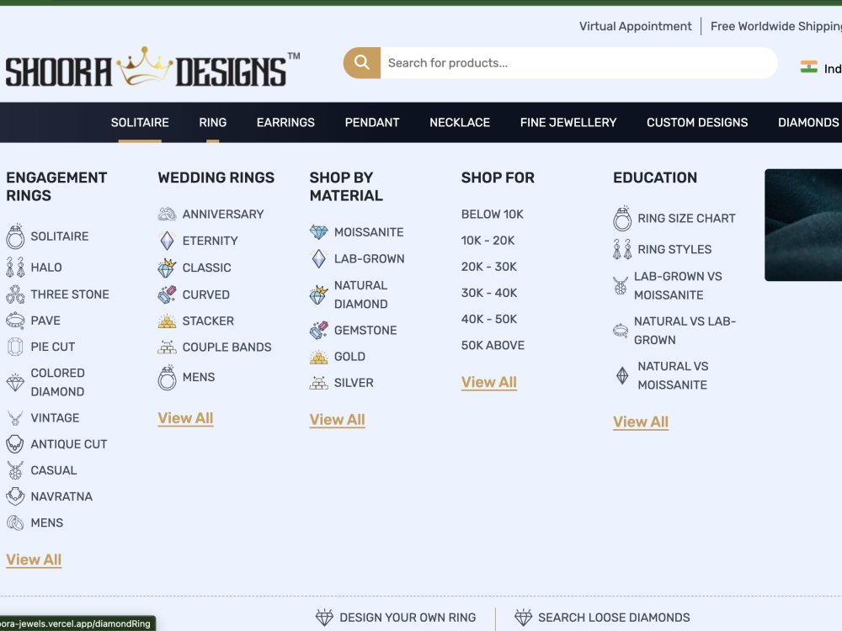
Task: Click Search Loose Diamonds
Action: (x=602, y=618)
